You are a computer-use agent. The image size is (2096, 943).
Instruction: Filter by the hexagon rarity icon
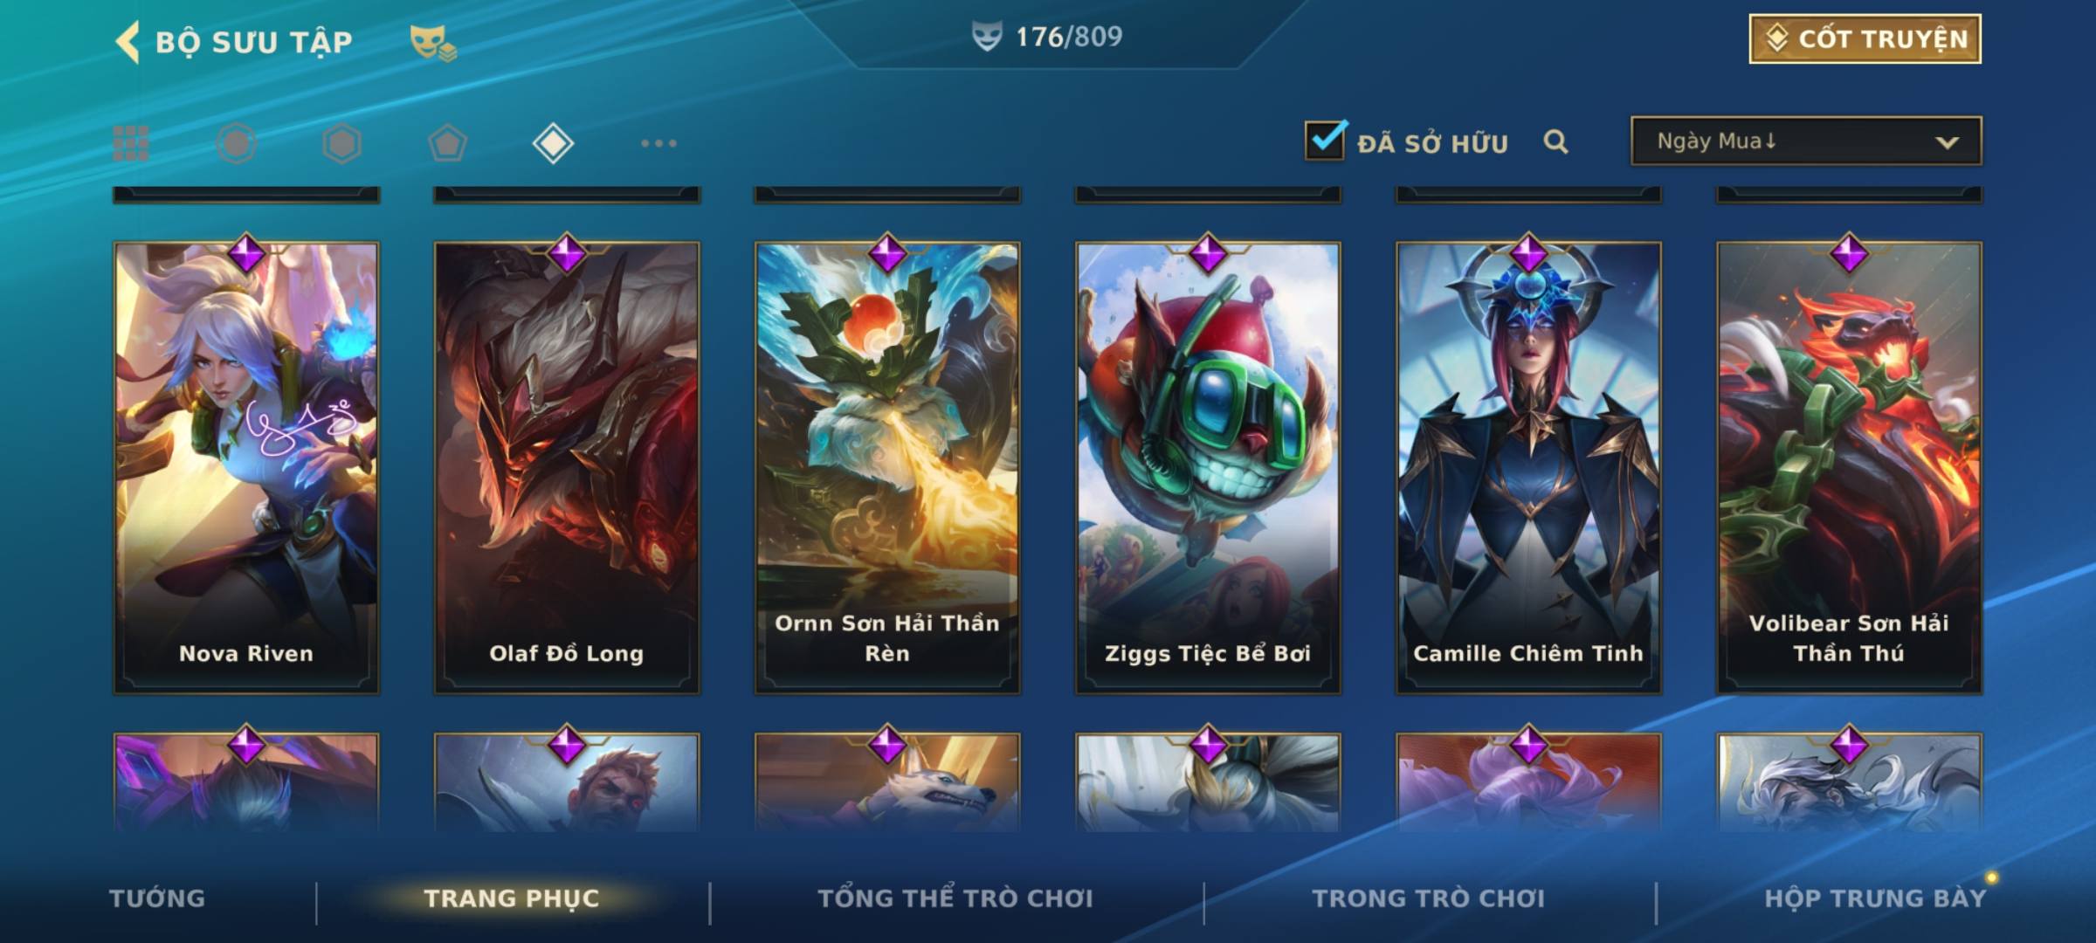click(x=341, y=143)
